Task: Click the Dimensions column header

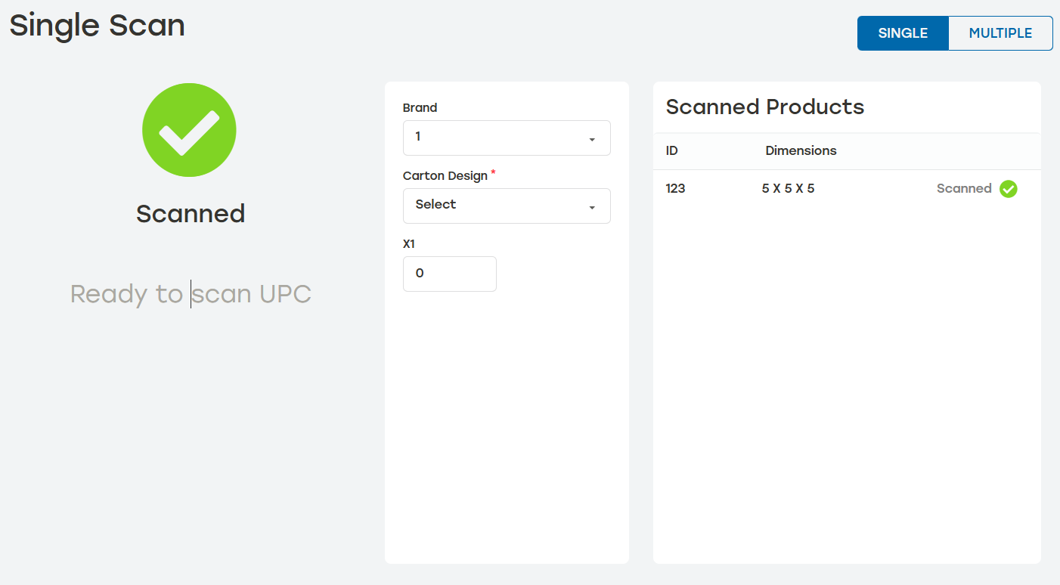Action: [x=801, y=150]
